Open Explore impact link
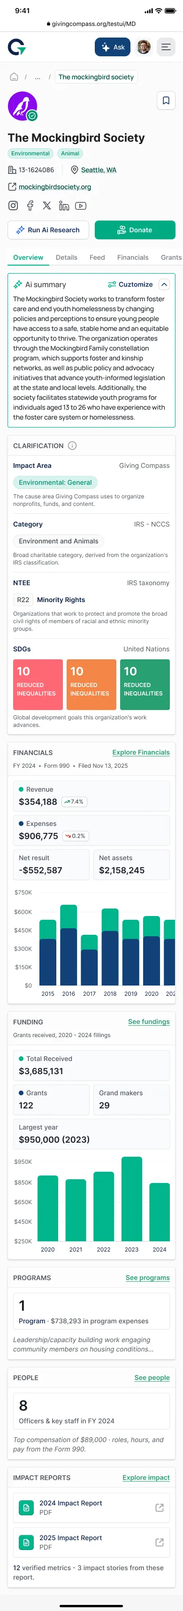 click(x=146, y=1478)
